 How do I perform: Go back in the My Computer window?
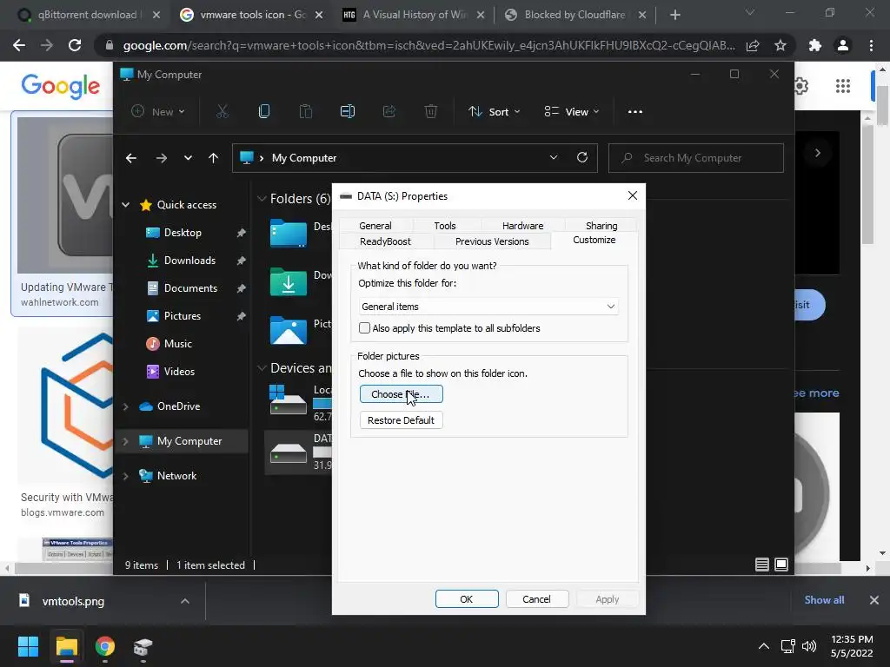131,158
